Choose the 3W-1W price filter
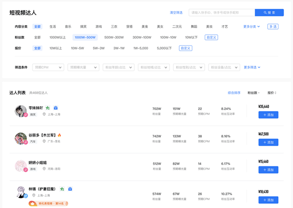 coord(119,48)
